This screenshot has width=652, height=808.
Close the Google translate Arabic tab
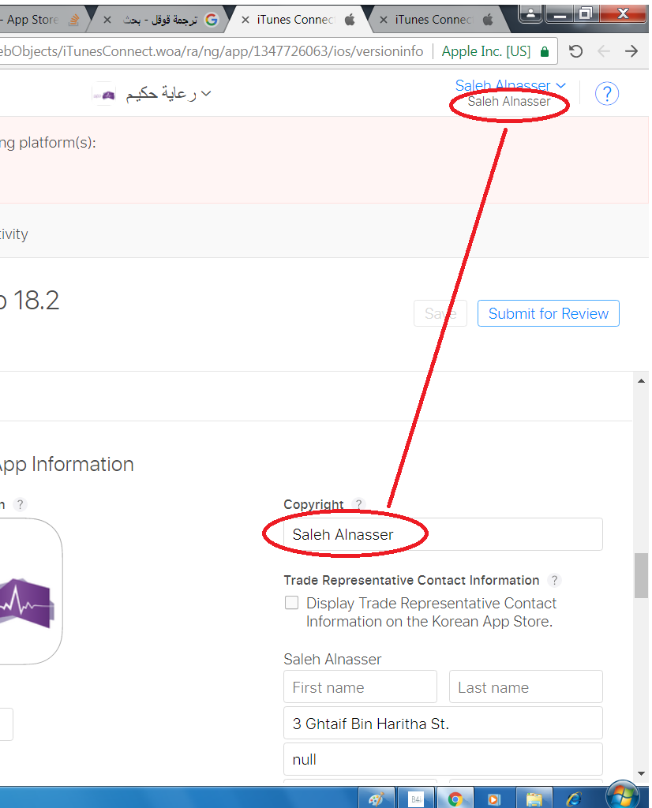click(107, 20)
